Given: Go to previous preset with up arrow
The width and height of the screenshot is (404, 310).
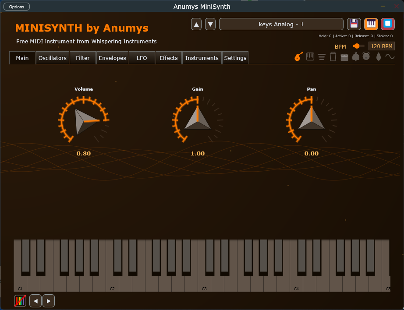Looking at the screenshot, I should click(196, 24).
